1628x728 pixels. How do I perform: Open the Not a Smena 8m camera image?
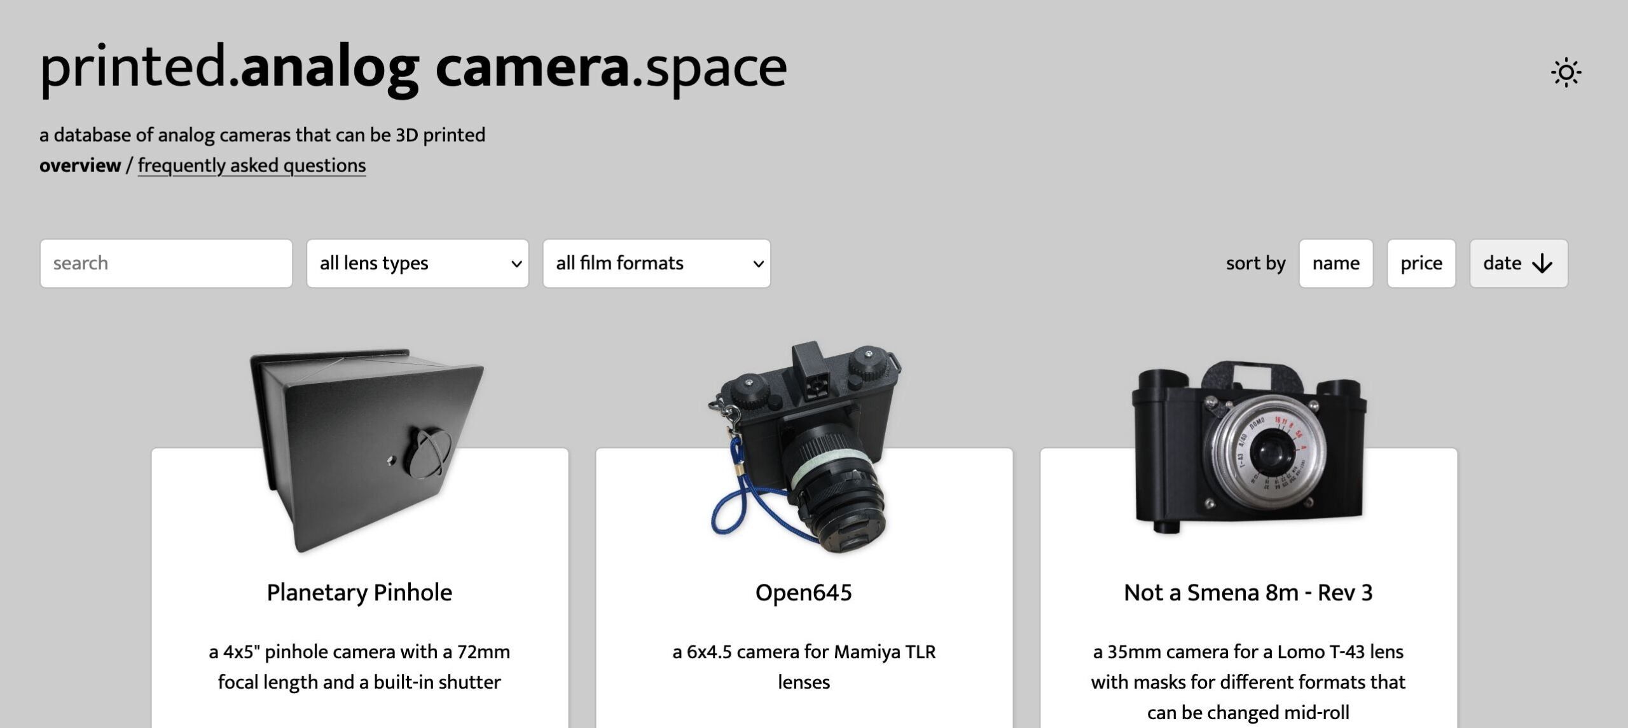[1248, 447]
